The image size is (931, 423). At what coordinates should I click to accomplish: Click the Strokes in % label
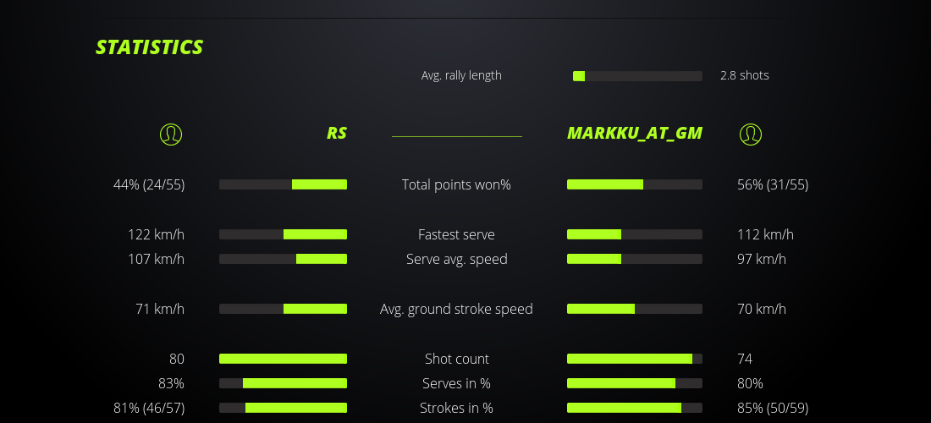pyautogui.click(x=456, y=408)
